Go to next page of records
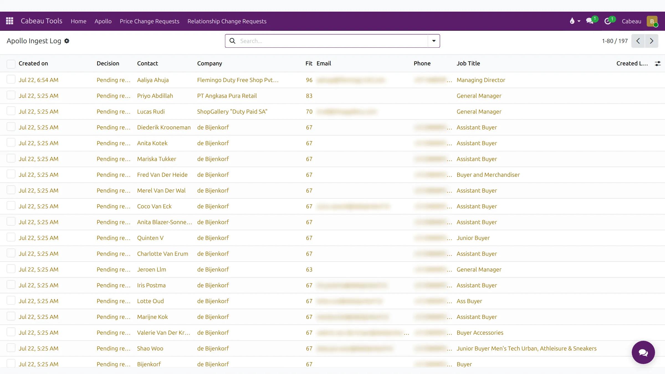The height and width of the screenshot is (374, 665). [x=652, y=41]
